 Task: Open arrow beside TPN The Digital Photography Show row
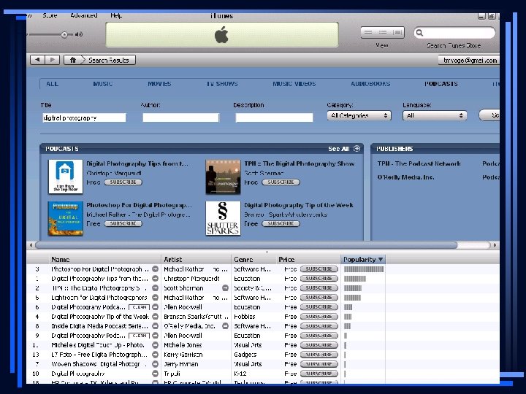[x=156, y=288]
